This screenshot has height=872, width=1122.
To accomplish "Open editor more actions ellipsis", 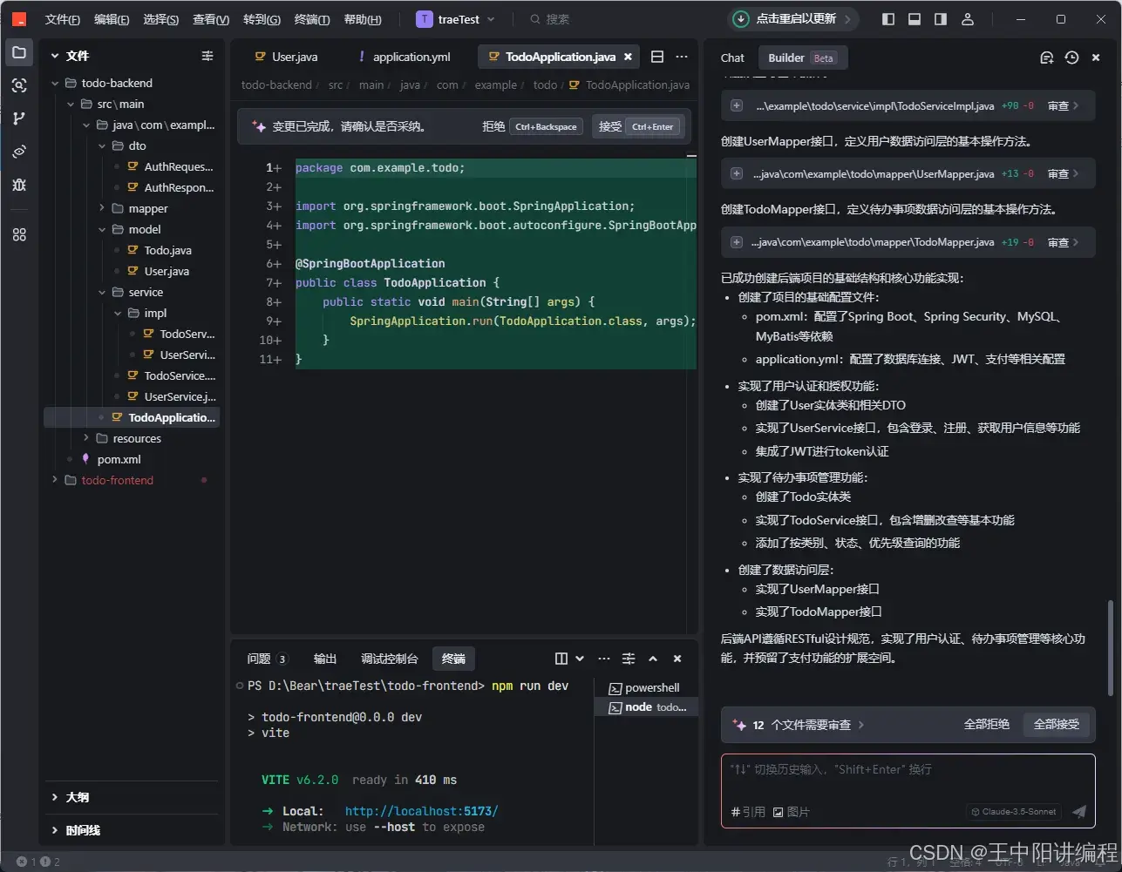I will click(x=682, y=57).
